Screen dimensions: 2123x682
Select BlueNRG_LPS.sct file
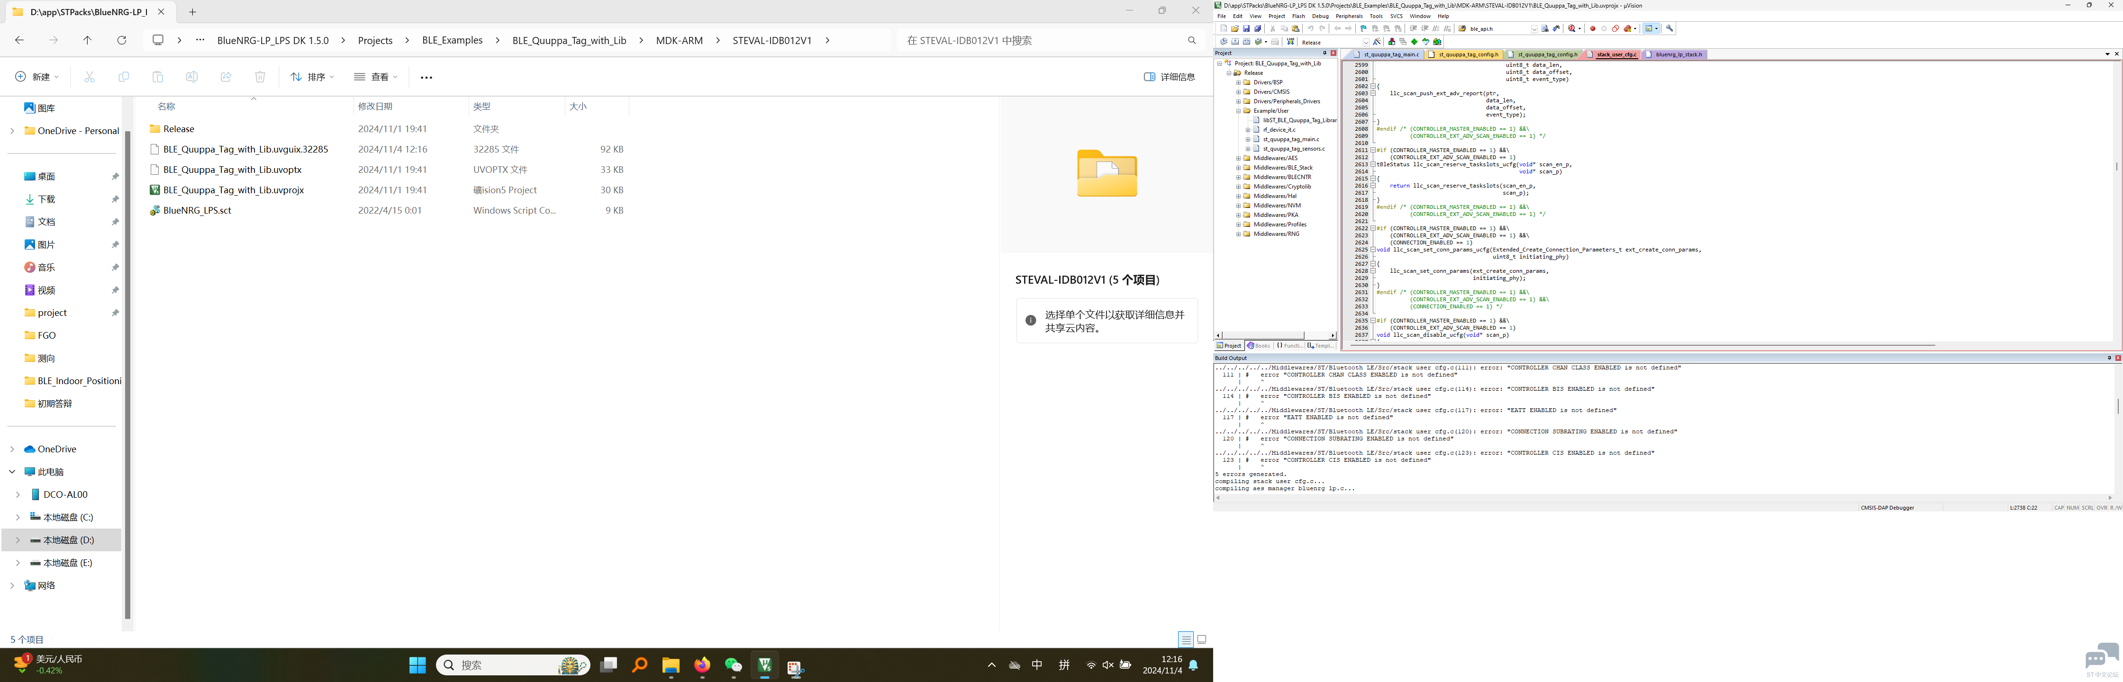pyautogui.click(x=197, y=211)
